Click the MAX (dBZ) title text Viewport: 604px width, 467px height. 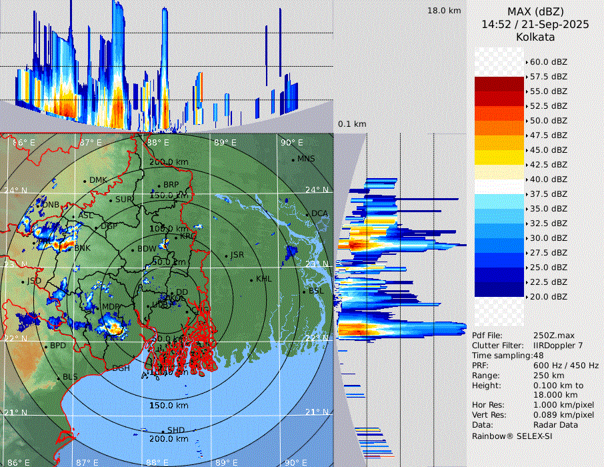coord(535,12)
